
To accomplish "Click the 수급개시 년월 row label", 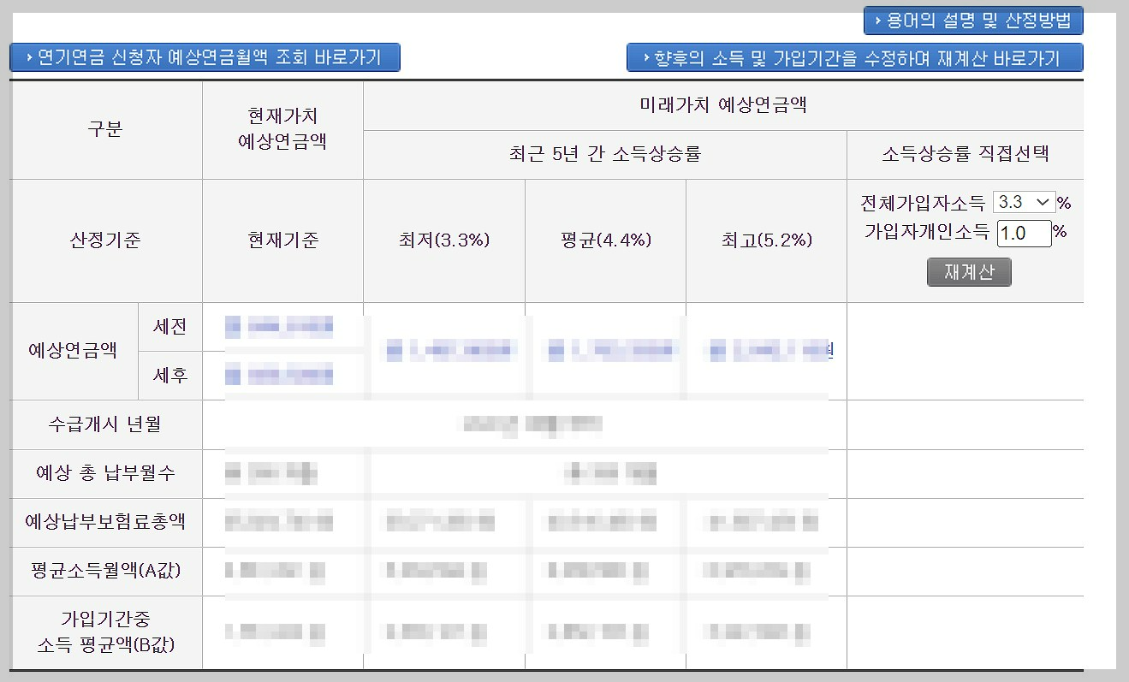I will 105,424.
